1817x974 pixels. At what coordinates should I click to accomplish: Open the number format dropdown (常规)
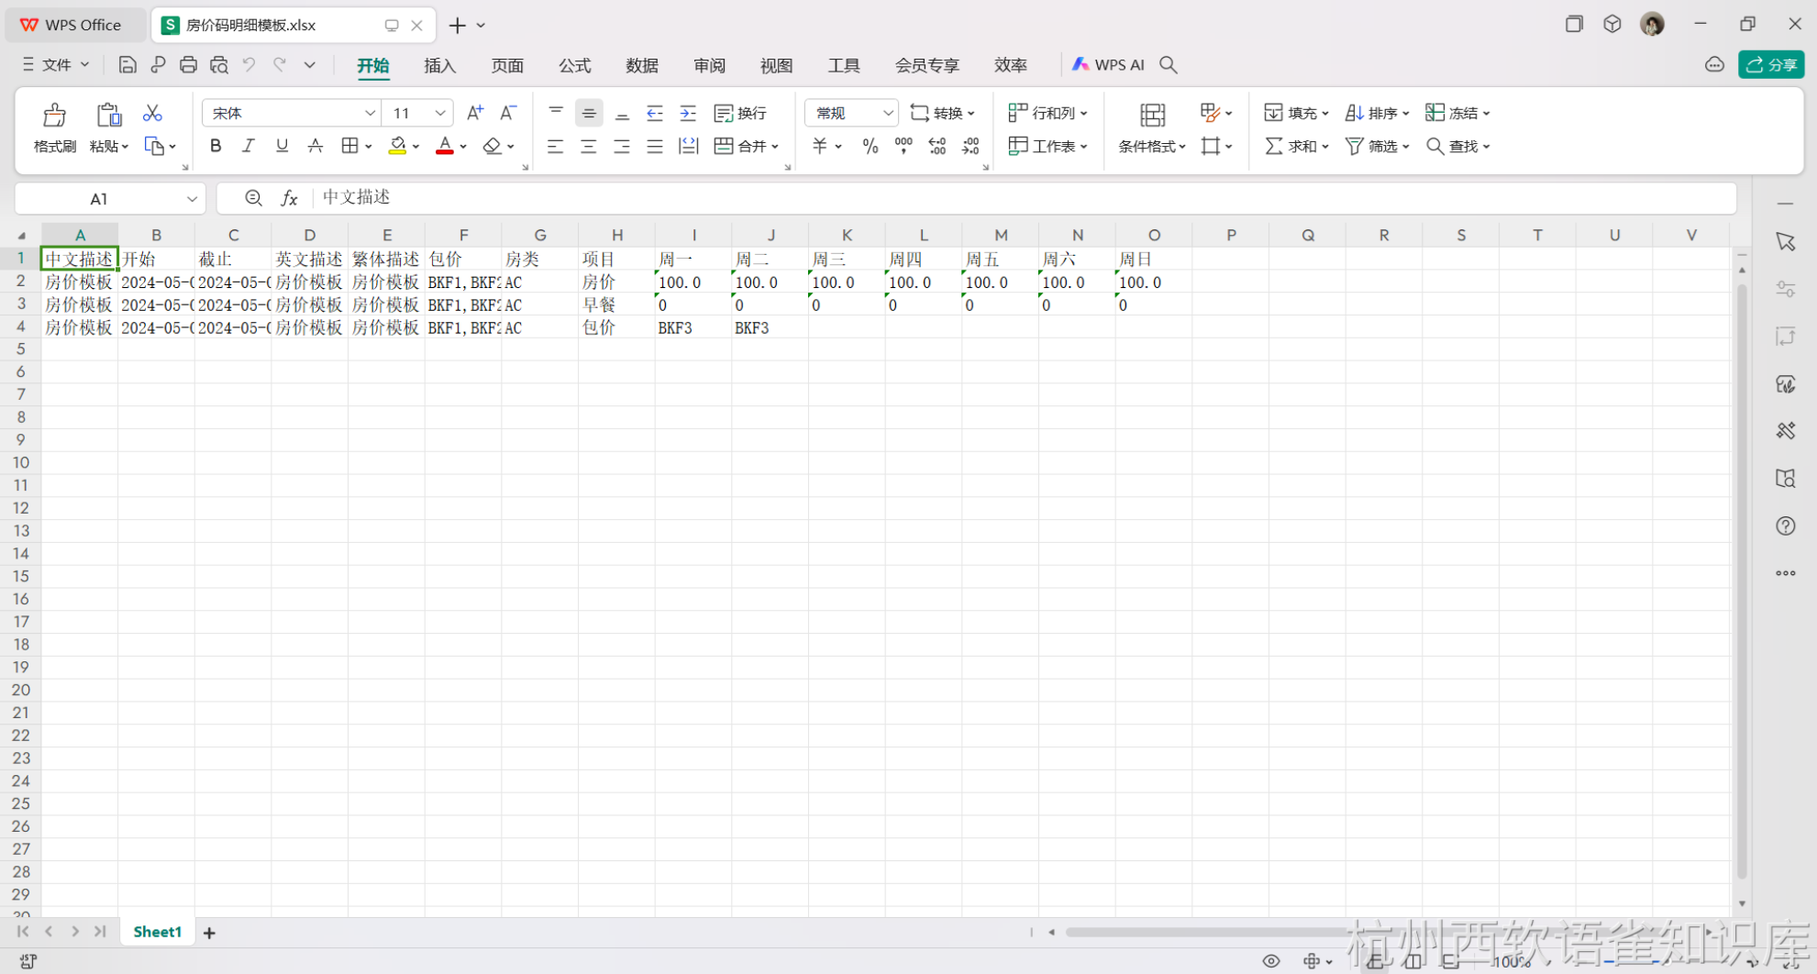click(887, 113)
